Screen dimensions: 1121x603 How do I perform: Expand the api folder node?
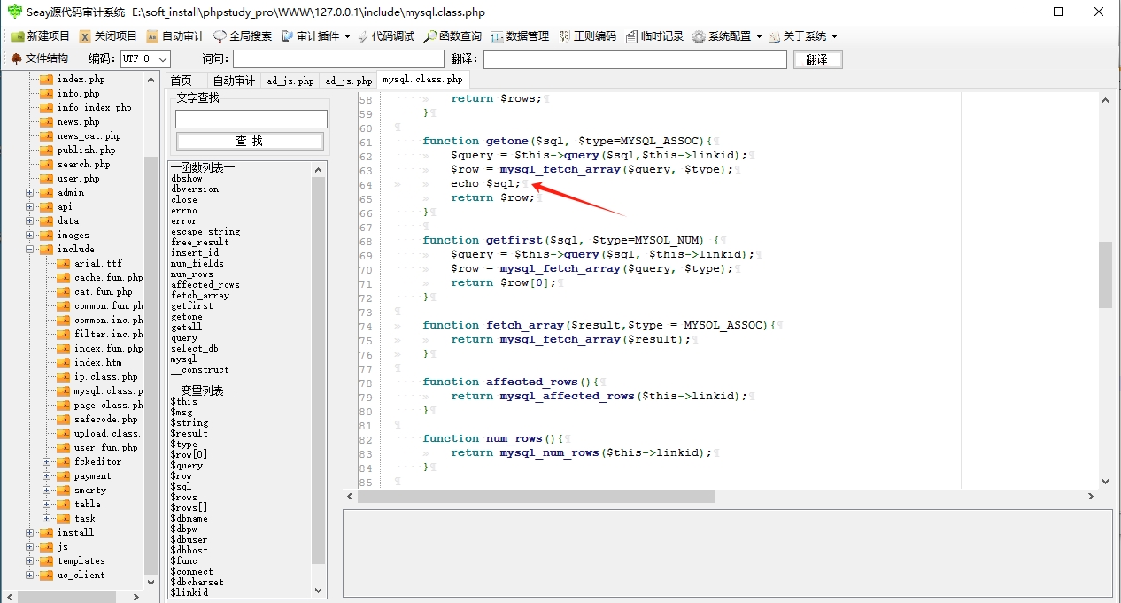pos(30,206)
